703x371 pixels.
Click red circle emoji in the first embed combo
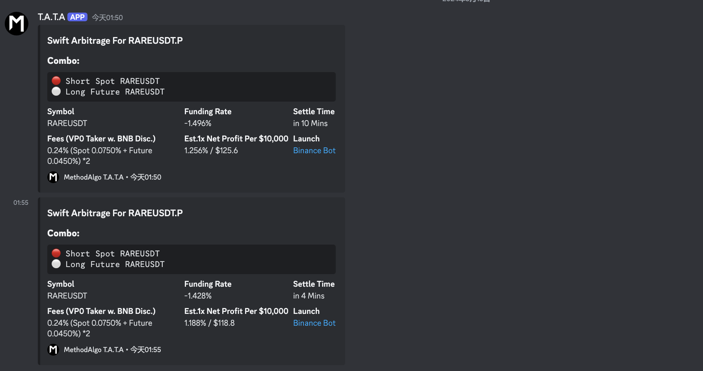(x=56, y=81)
